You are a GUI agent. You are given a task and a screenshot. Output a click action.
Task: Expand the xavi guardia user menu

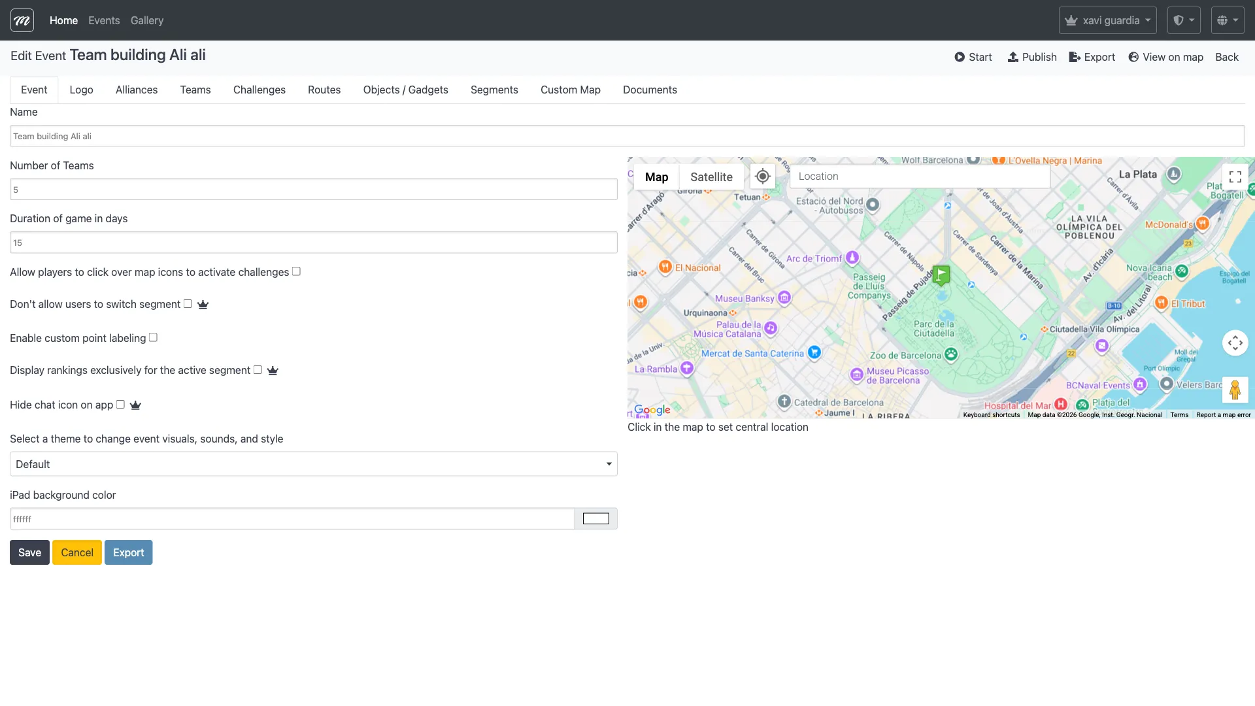pyautogui.click(x=1107, y=20)
